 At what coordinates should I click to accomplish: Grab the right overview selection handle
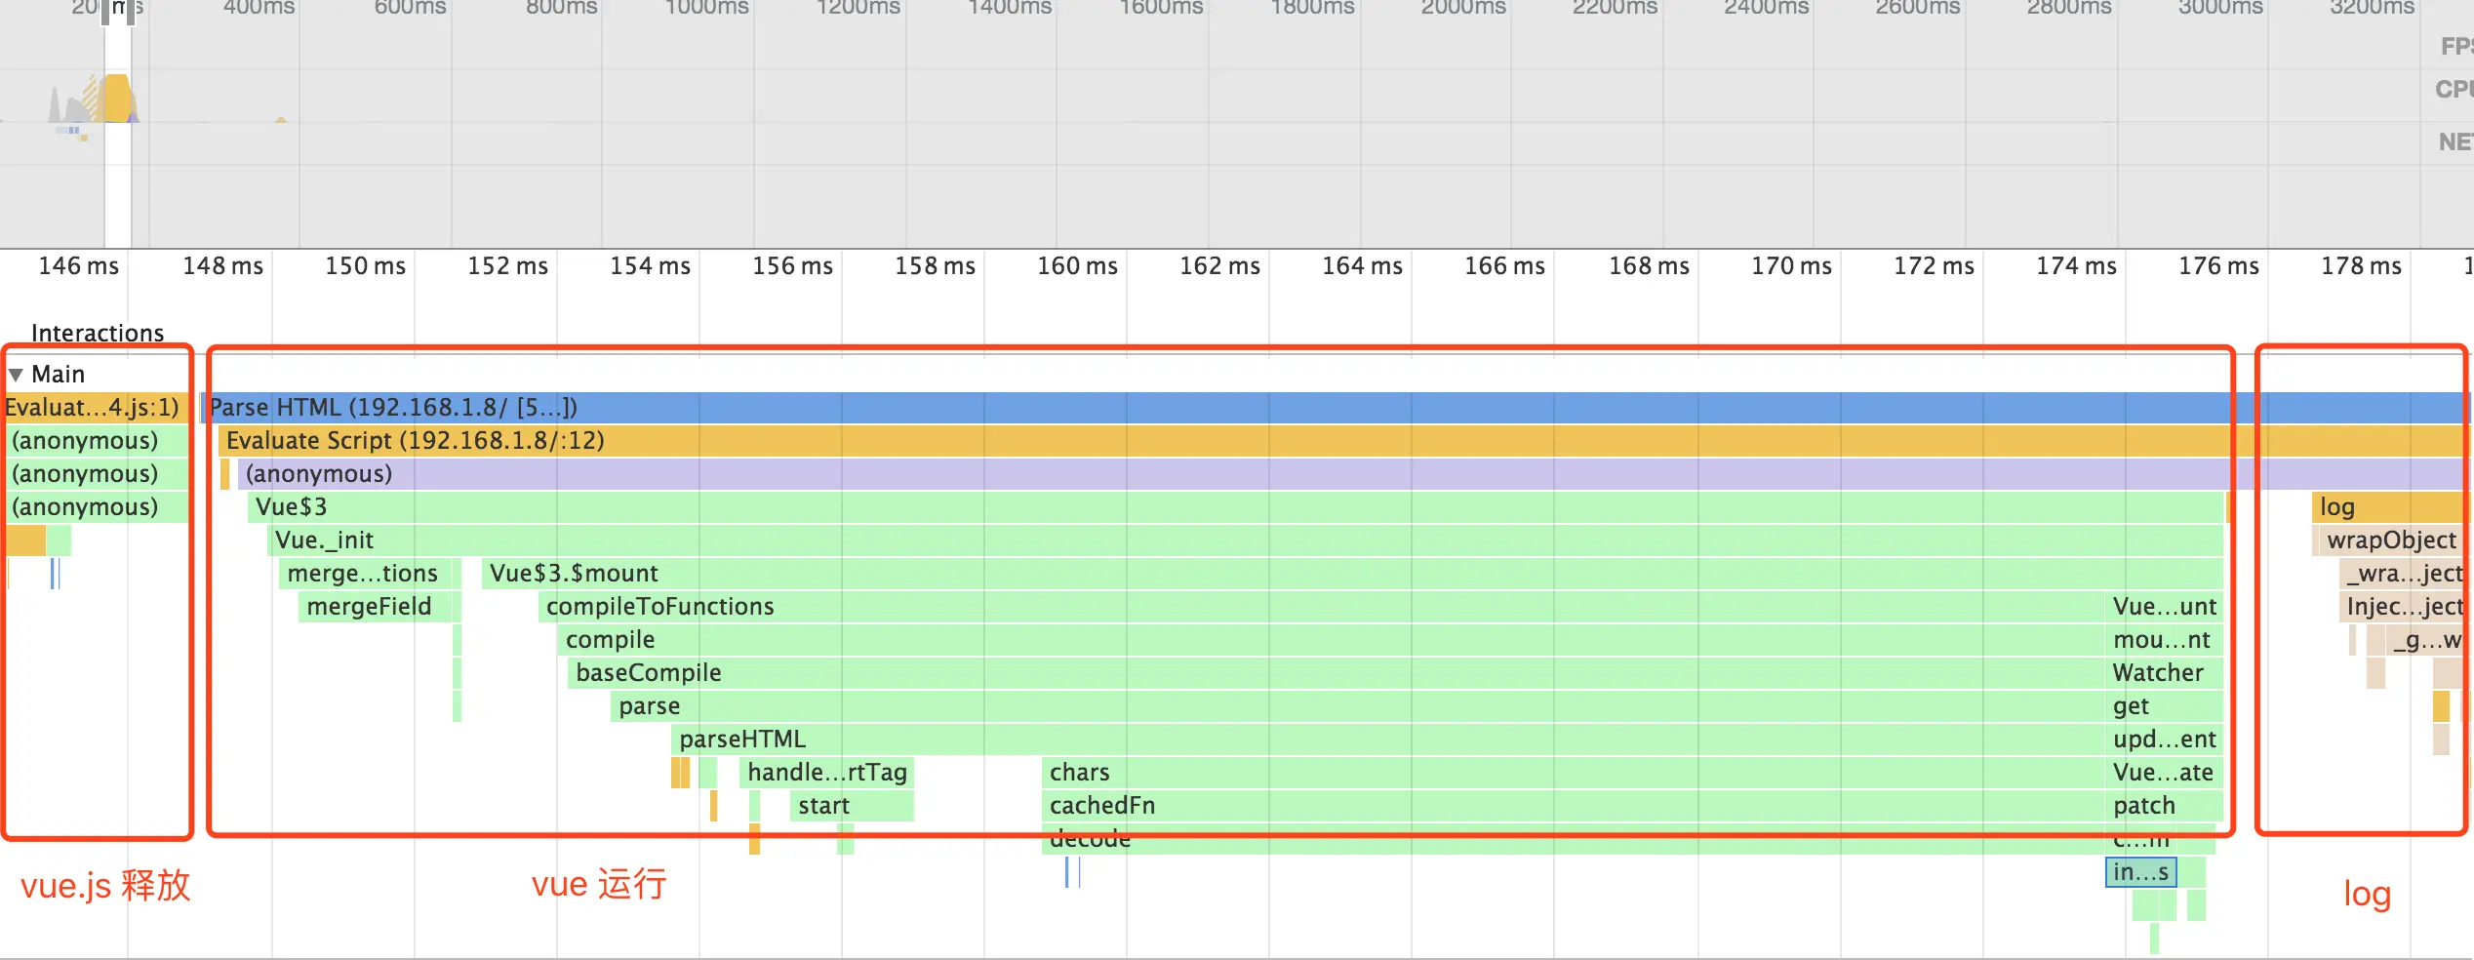point(131,12)
